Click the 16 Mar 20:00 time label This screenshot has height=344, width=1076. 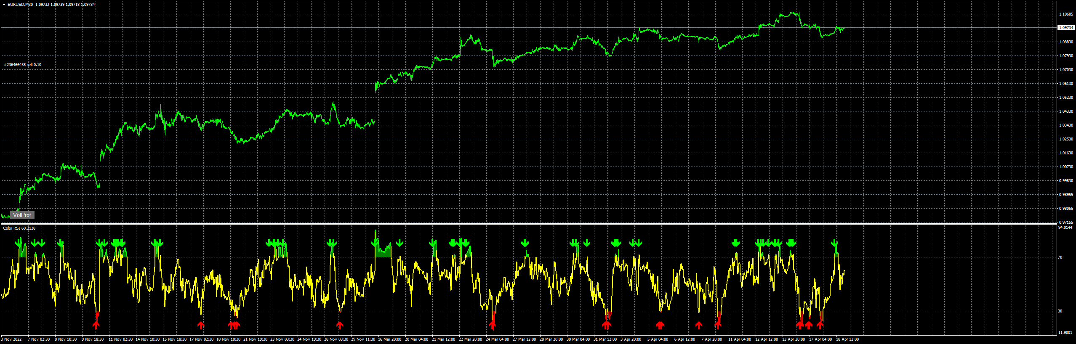tap(390, 339)
